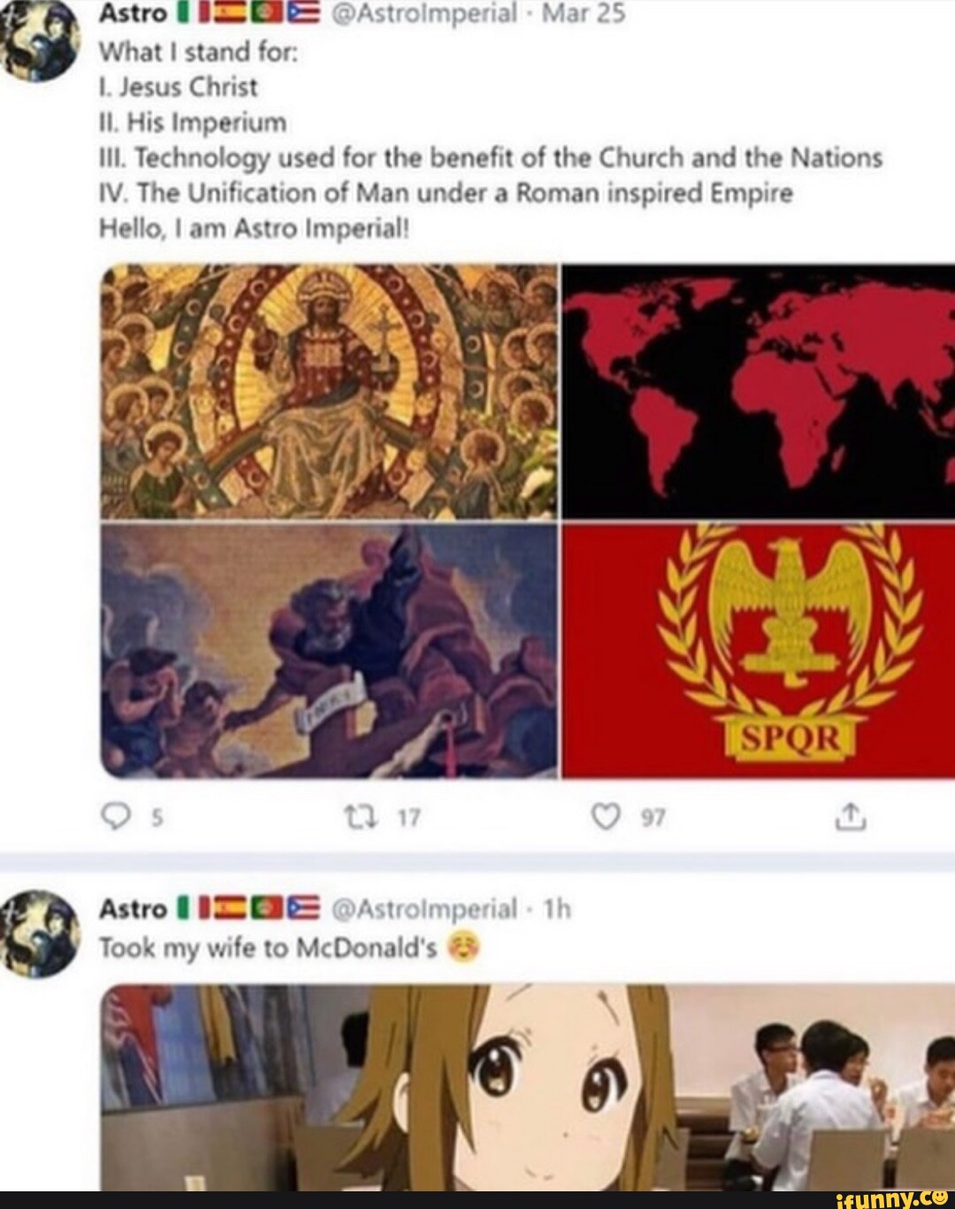Screen dimensions: 955x1209
Task: Open the Christ mosaic image
Action: (x=329, y=390)
